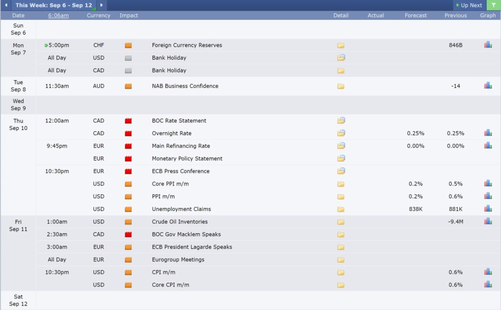Click orange impact icon for Eurogroup Meetings
Screen dimensions: 501x310
(128, 260)
